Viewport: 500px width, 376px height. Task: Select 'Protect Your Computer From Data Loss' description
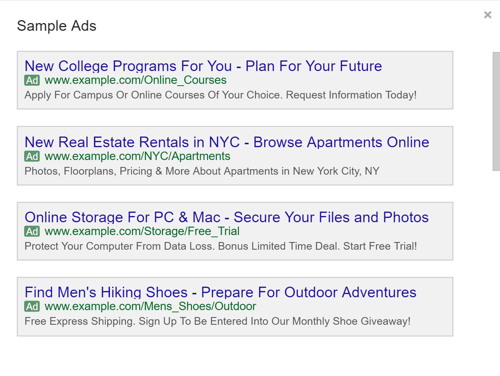[220, 246]
